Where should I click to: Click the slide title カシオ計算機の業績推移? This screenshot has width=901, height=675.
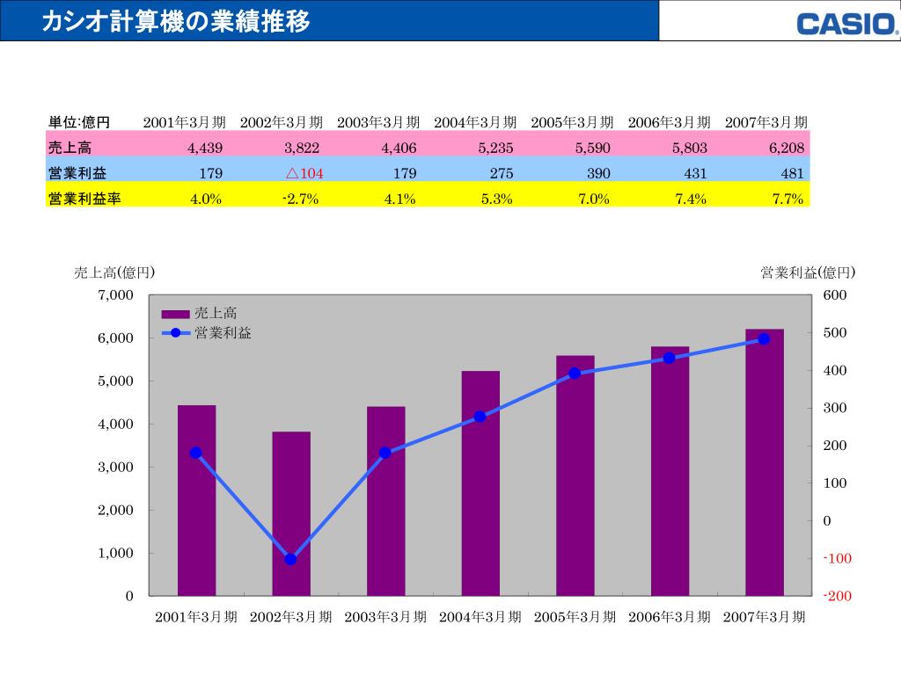tap(176, 21)
